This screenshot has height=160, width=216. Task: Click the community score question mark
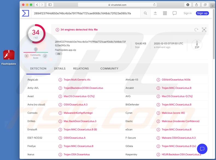[36, 49]
